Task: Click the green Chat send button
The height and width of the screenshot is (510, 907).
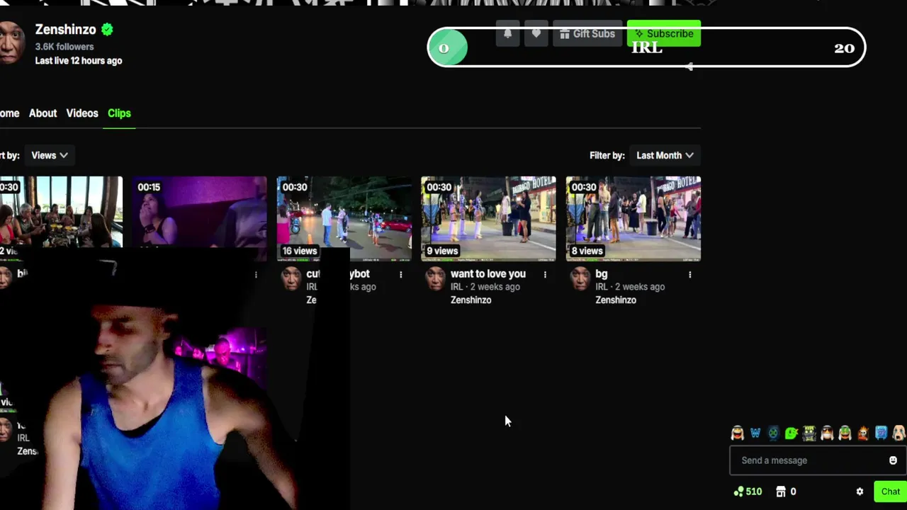Action: coord(890,492)
